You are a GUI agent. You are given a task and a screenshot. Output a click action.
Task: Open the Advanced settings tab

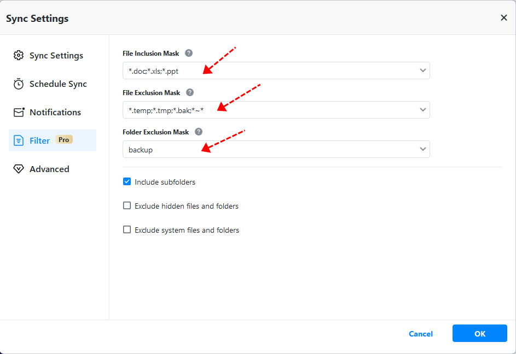tap(49, 169)
